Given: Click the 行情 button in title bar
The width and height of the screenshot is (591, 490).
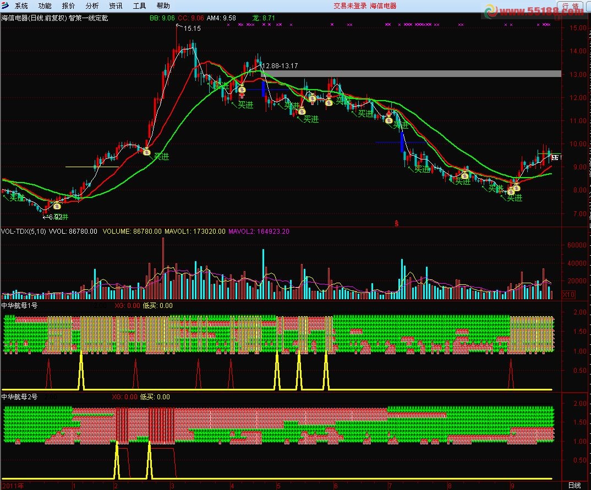Looking at the screenshot, I should point(571,6).
